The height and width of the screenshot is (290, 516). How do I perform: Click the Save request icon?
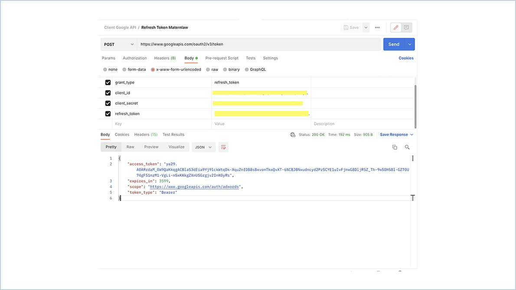pos(351,27)
